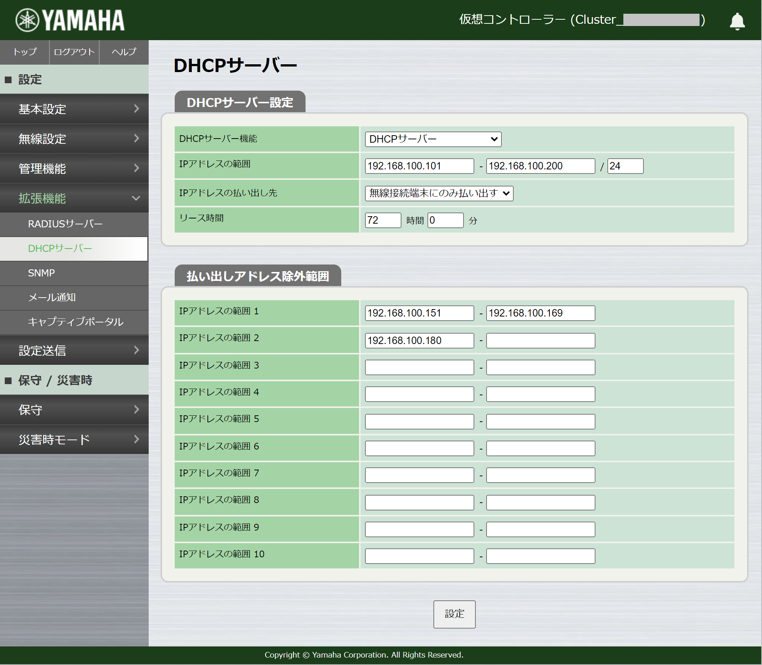Open the SNMP settings page
Viewport: 762px width, 665px height.
41,273
